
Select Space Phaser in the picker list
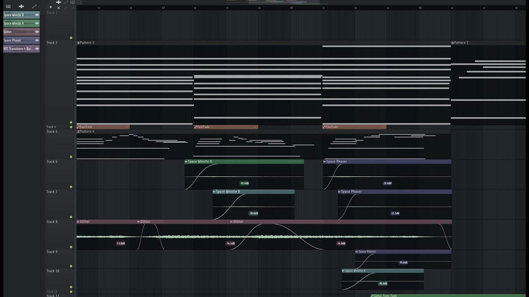[21, 40]
